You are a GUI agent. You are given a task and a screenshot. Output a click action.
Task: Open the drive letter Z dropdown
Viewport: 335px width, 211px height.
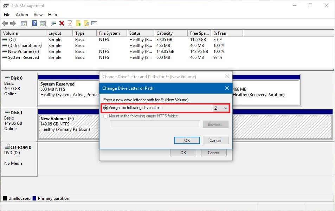225,108
